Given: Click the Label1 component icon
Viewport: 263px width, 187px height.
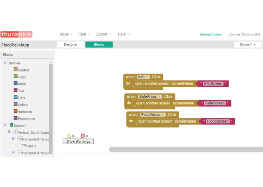Looking at the screenshot, I should point(23,145).
